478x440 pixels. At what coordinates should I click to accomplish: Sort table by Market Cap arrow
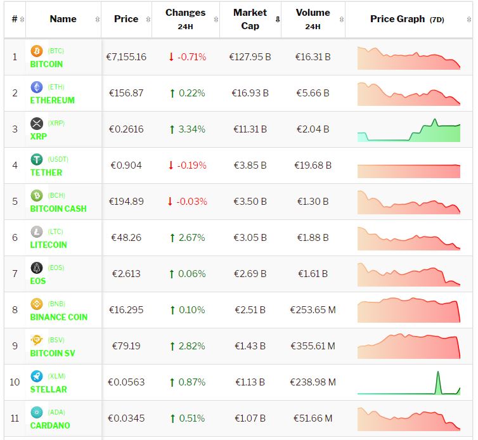278,19
